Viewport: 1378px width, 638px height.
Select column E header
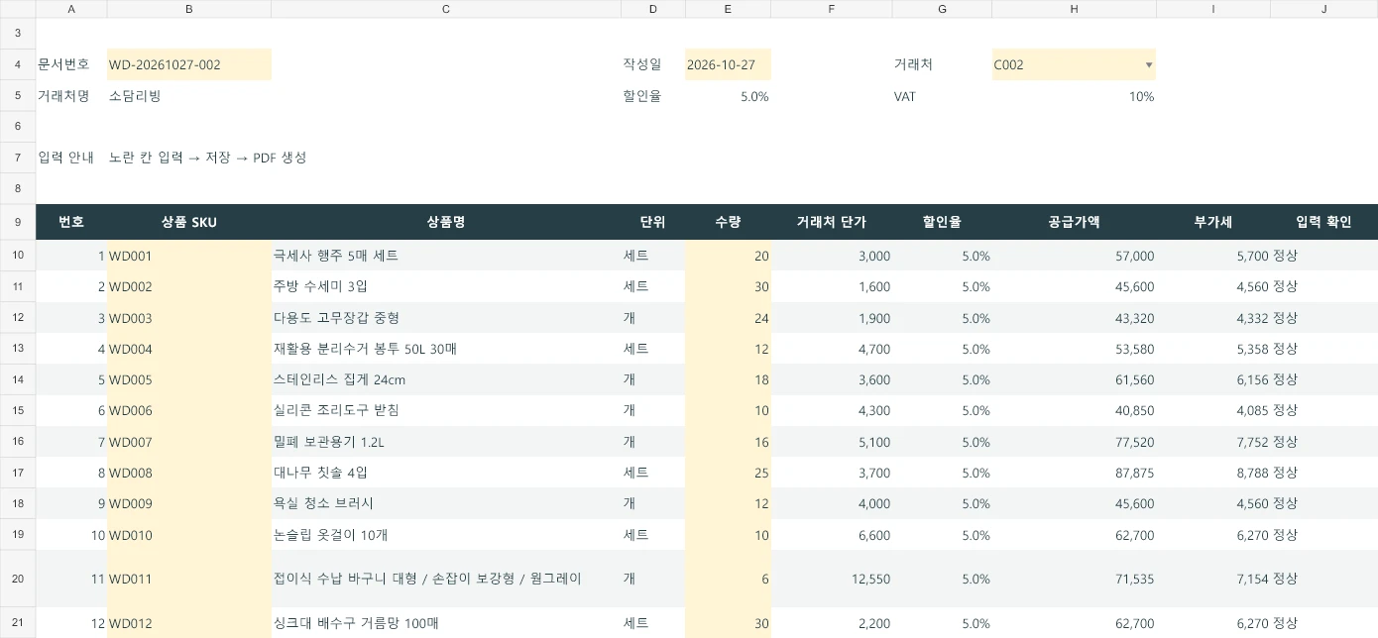[728, 9]
